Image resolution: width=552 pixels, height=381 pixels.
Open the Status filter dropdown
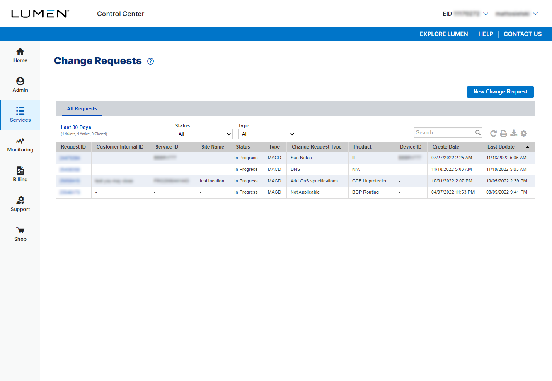(204, 134)
